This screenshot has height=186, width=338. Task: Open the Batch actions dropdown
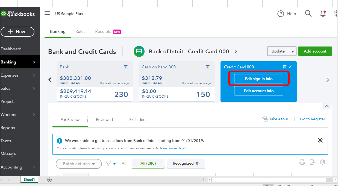(x=79, y=164)
